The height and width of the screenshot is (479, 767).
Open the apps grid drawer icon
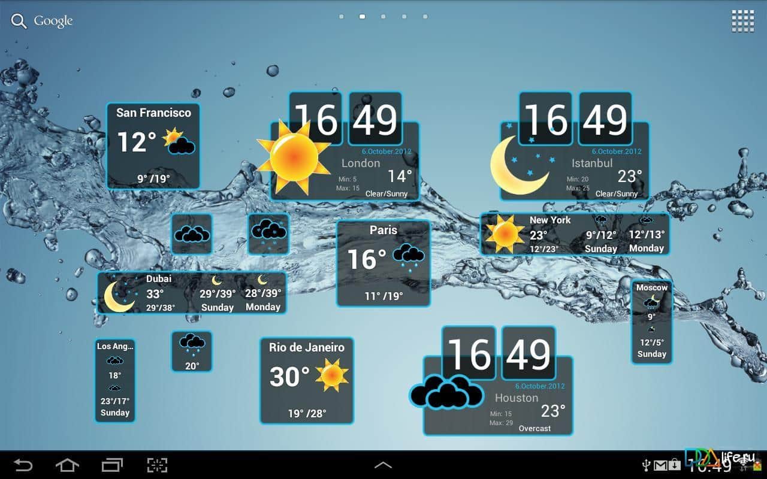tap(742, 21)
